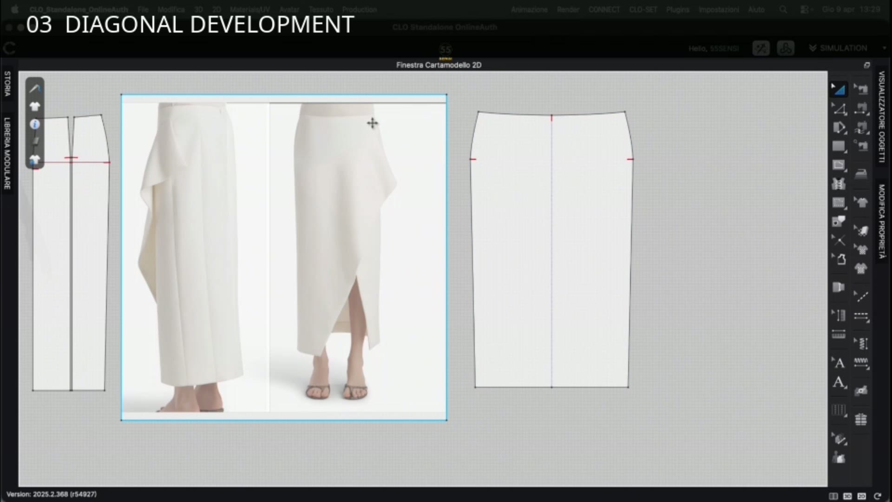This screenshot has width=892, height=502.
Task: Select the Seam Allowance tool
Action: pyautogui.click(x=839, y=287)
